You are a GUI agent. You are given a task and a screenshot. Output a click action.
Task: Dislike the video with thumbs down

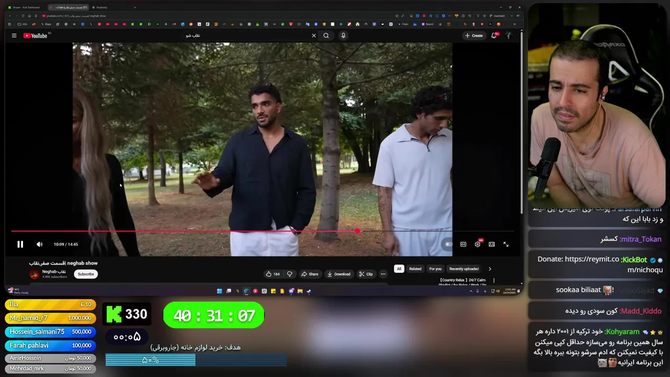tap(289, 274)
